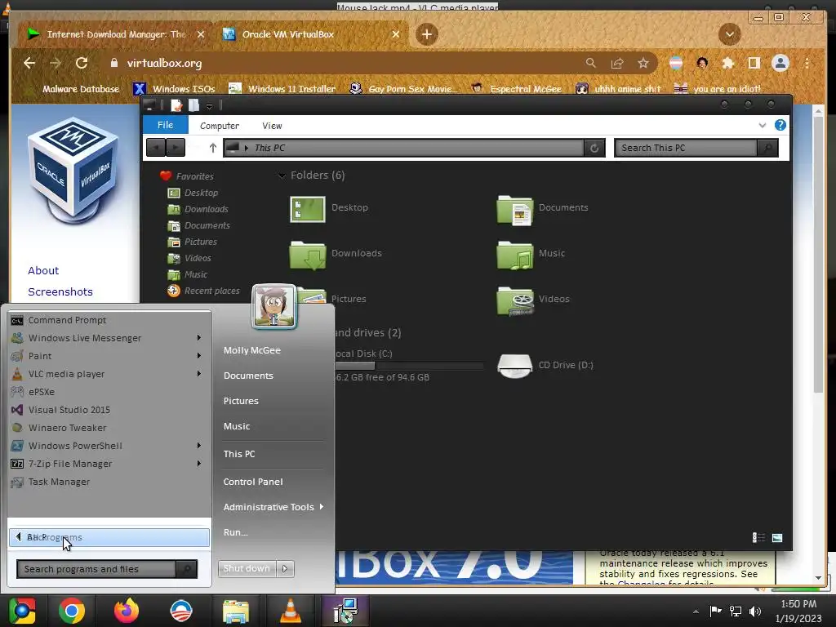Open Firefox from the taskbar
This screenshot has height=627, width=836.
coord(127,611)
